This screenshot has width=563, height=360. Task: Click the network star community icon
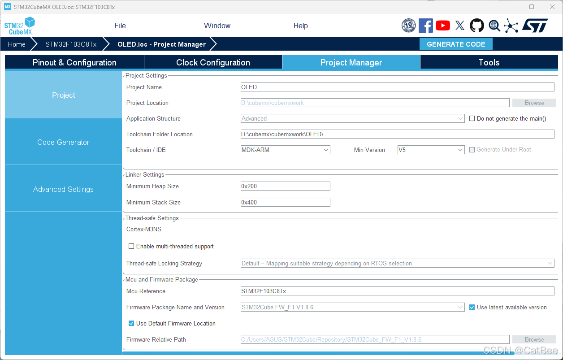511,26
